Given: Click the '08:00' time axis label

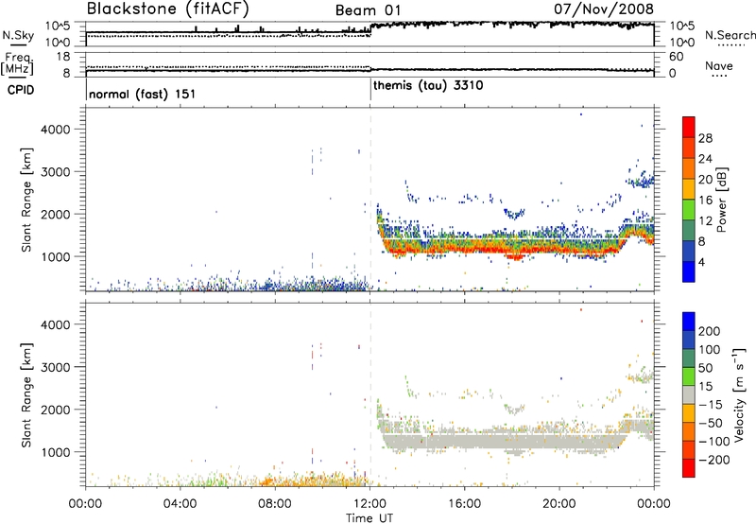Looking at the screenshot, I should [275, 504].
